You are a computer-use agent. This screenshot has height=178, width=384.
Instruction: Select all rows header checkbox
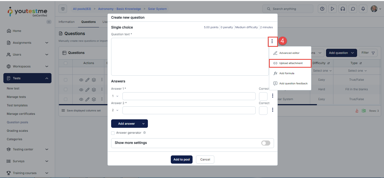coord(66,63)
